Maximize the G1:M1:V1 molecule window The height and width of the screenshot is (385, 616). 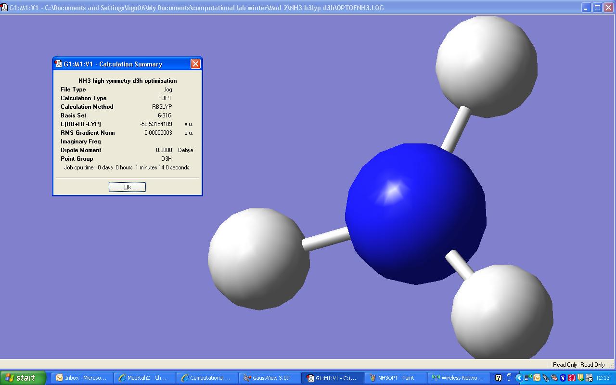[x=597, y=8]
